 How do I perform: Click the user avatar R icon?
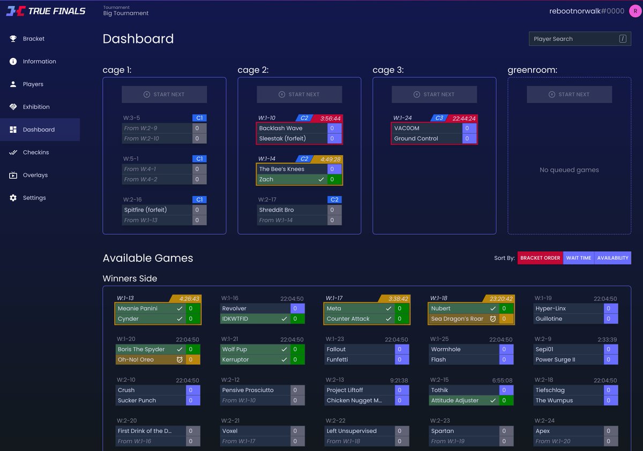pyautogui.click(x=635, y=11)
